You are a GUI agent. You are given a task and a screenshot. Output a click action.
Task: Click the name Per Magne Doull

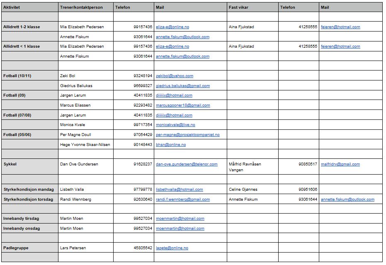click(x=75, y=135)
